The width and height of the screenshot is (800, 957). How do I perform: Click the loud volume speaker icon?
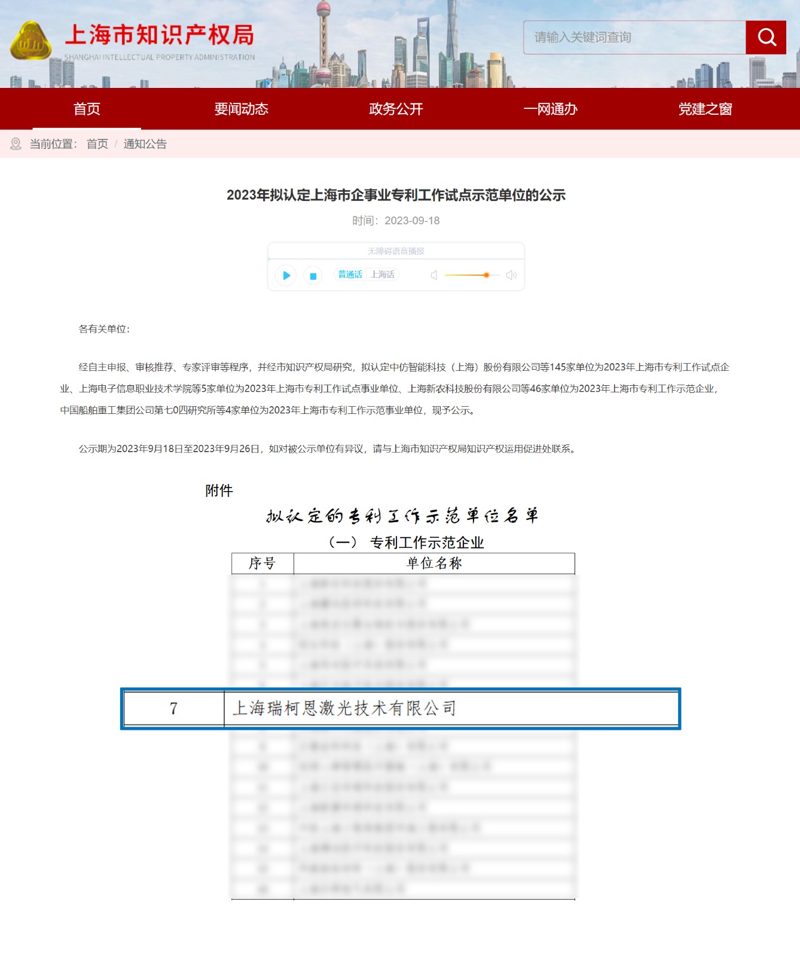point(511,275)
